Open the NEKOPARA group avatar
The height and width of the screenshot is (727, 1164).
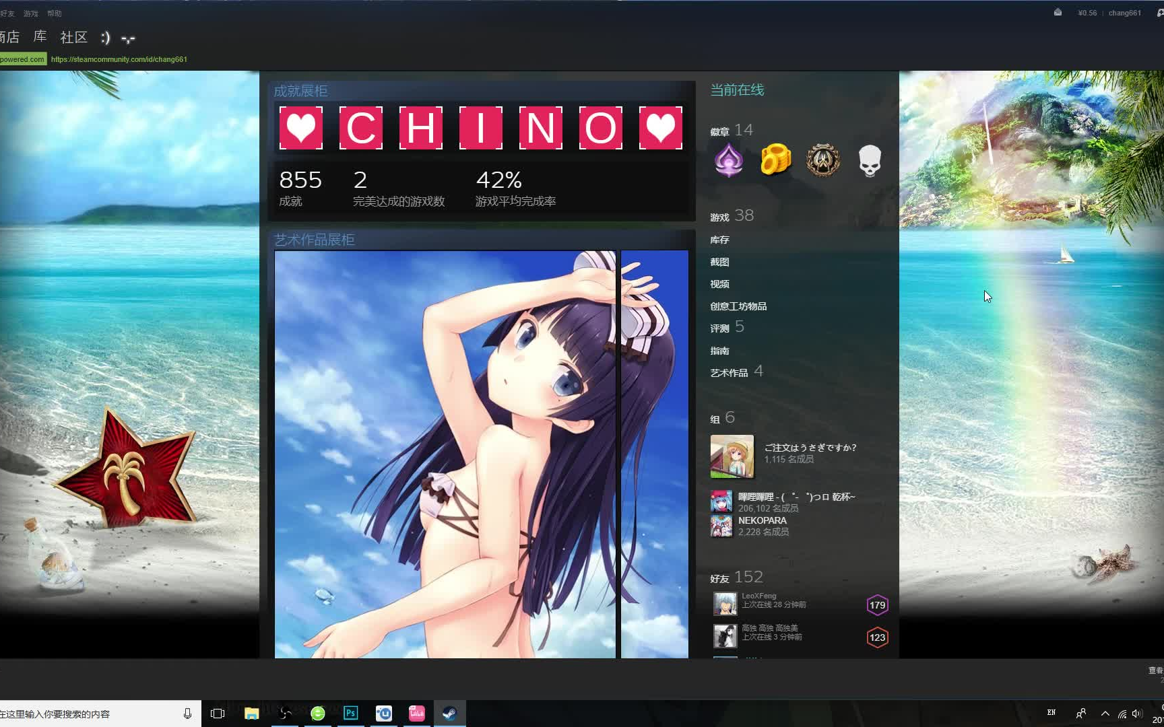[721, 526]
